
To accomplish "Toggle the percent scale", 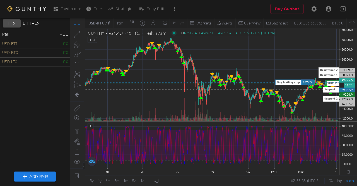I will pos(331,181).
